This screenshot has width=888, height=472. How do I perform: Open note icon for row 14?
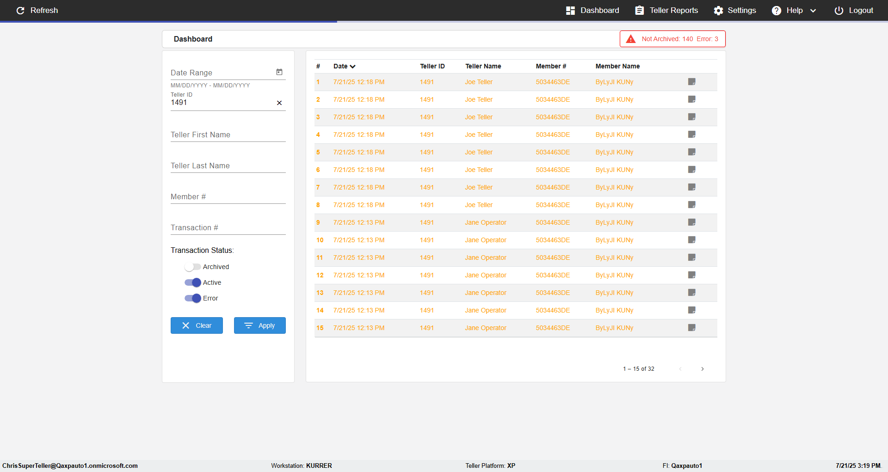pyautogui.click(x=692, y=310)
